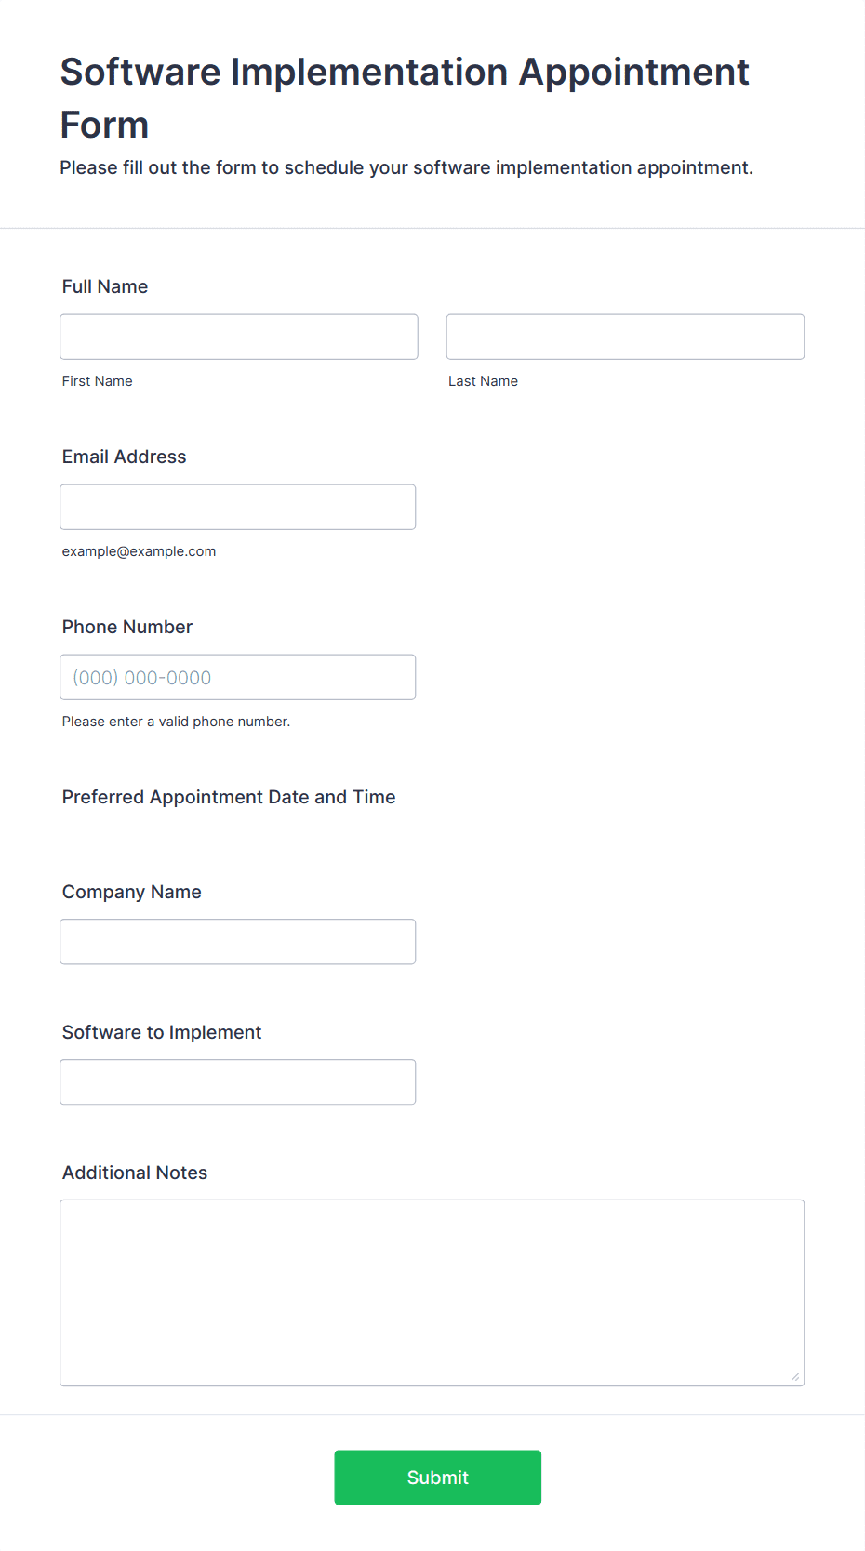Screen dimensions: 865x1551
Task: Click the textarea resize grip icon
Action: (x=795, y=1377)
